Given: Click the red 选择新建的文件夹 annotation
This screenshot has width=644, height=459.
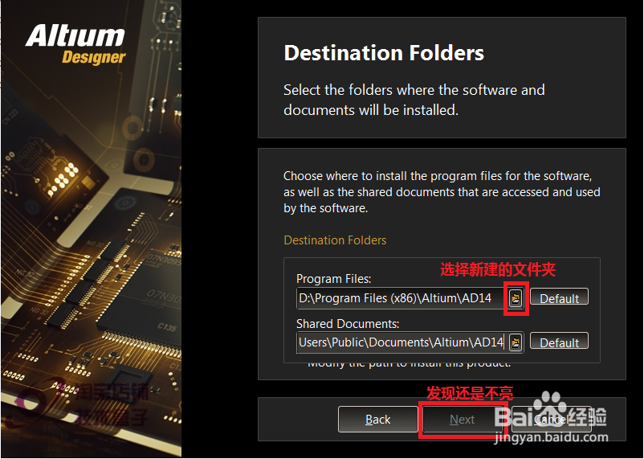Looking at the screenshot, I should pyautogui.click(x=498, y=270).
